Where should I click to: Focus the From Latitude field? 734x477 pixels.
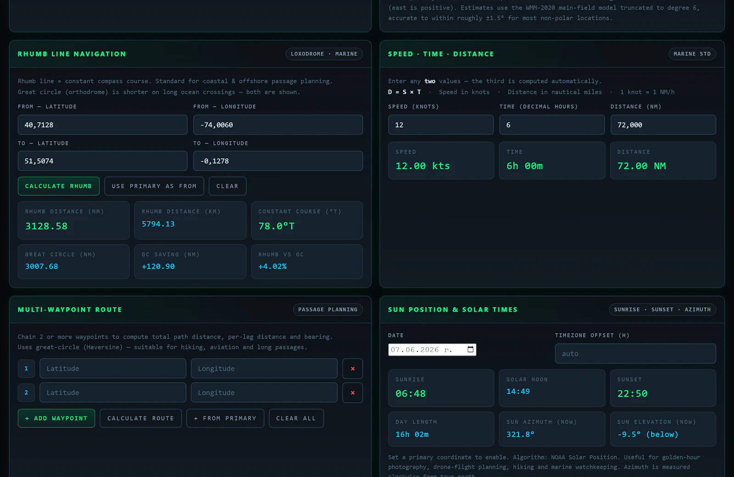click(x=103, y=125)
